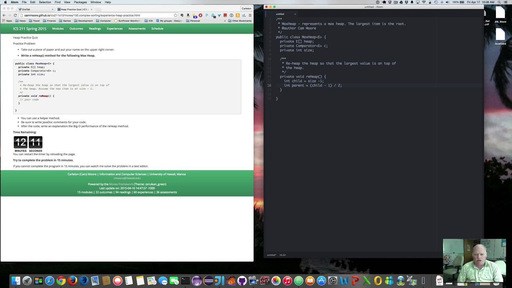Image resolution: width=512 pixels, height=288 pixels.
Task: Open the Modules nav link
Action: (58, 29)
